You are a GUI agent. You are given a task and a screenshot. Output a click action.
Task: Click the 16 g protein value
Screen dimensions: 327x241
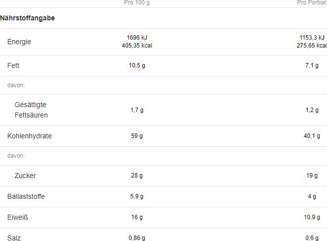137,217
